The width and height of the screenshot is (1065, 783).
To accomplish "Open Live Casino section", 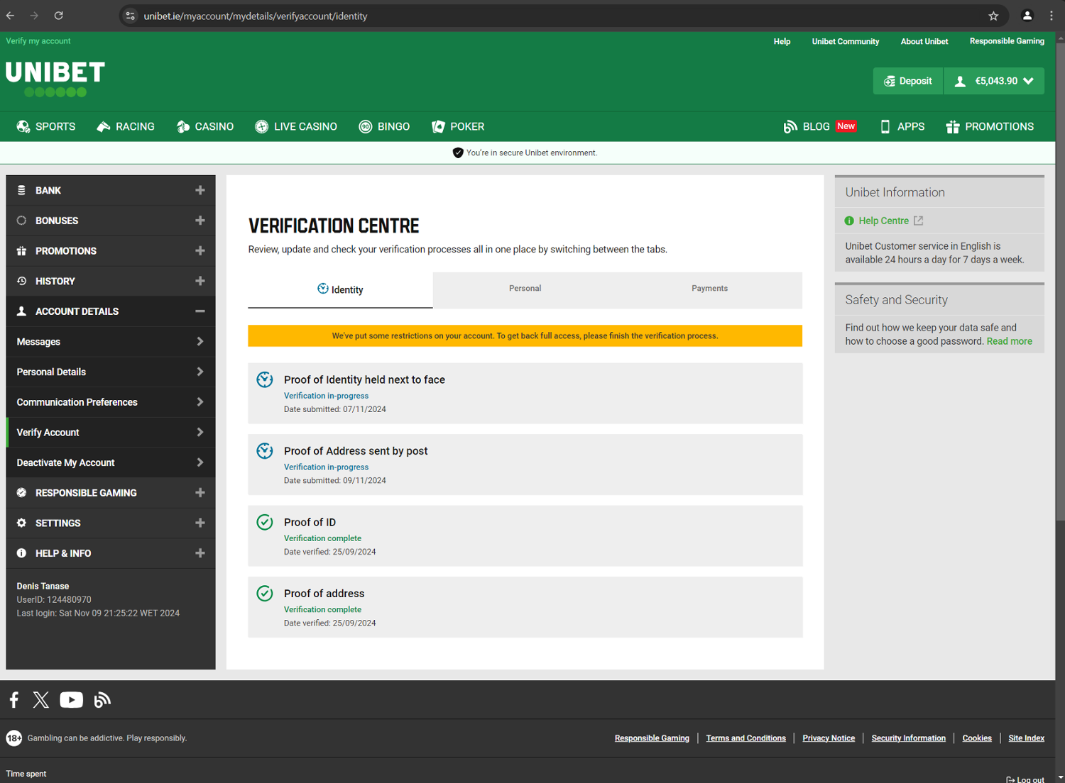I will pyautogui.click(x=296, y=126).
